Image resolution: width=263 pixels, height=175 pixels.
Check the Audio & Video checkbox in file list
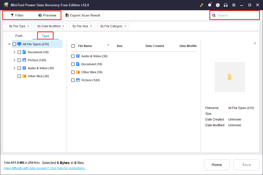pos(73,56)
